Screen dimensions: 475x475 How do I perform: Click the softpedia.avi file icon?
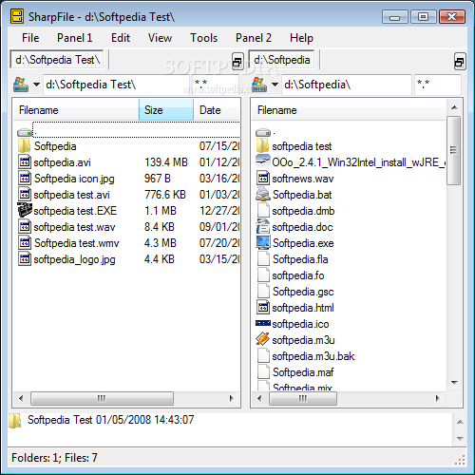[25, 162]
